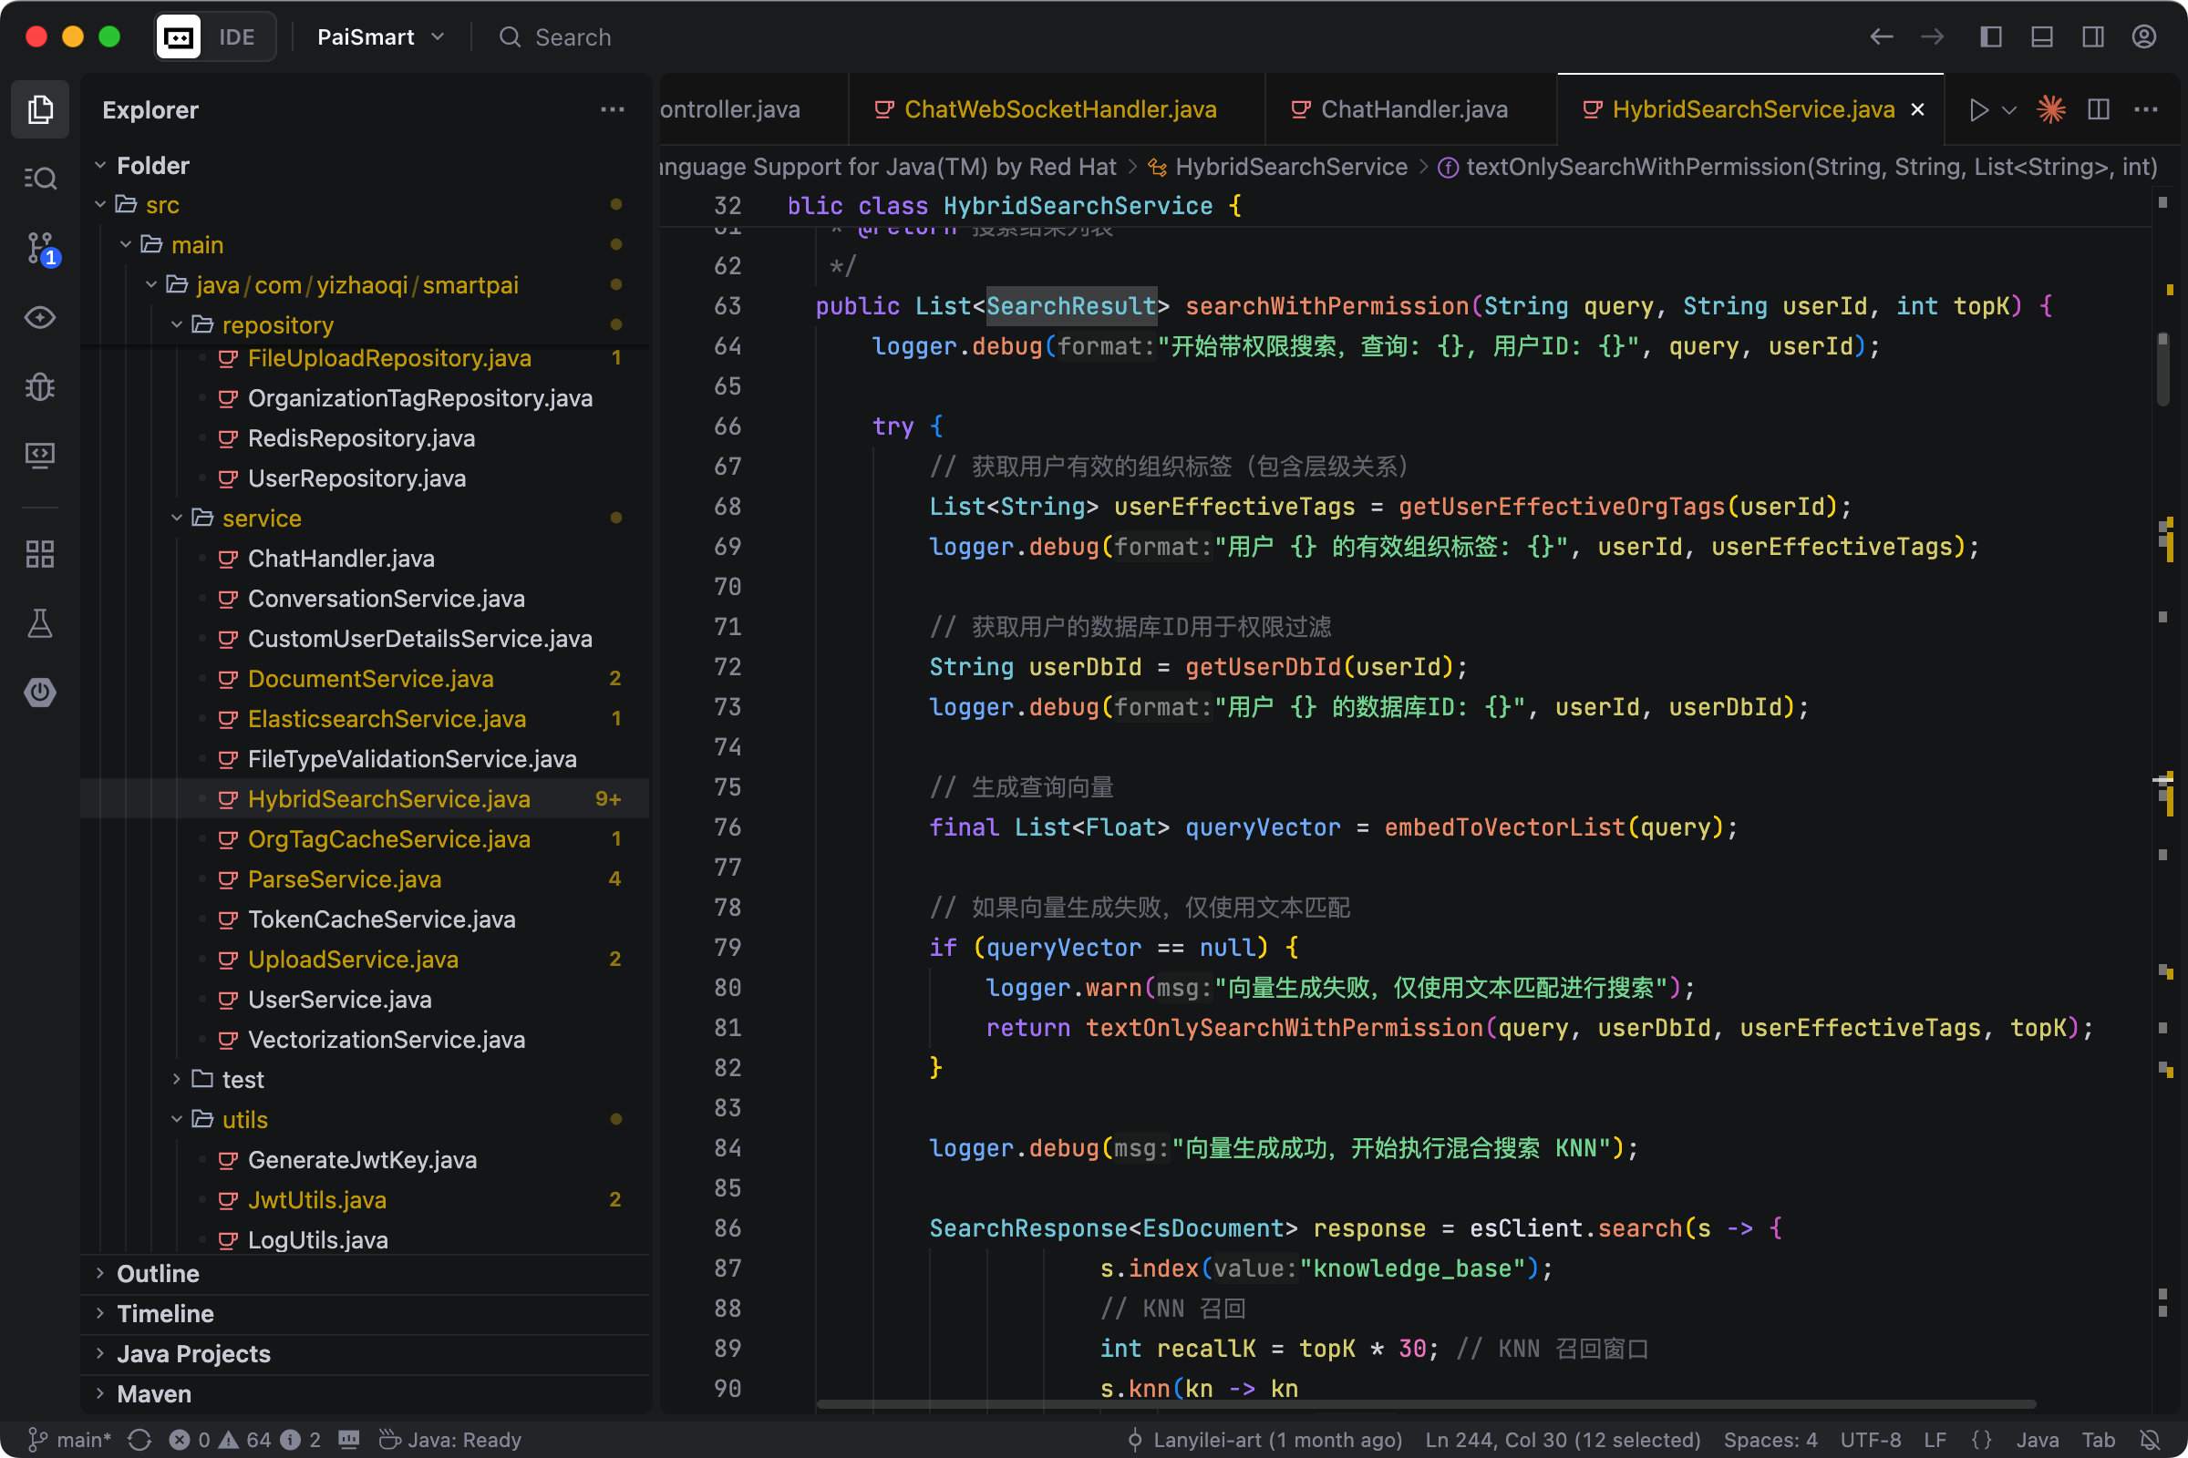Image resolution: width=2188 pixels, height=1458 pixels.
Task: Switch to the ChatHandler.java tab
Action: (1413, 109)
